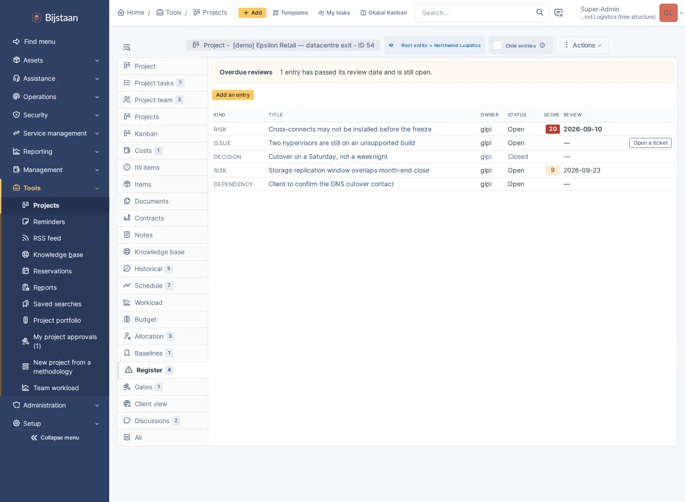Open Saved searches in sidebar

click(55, 304)
